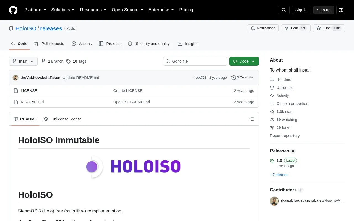The image size is (354, 221).
Task: Expand the Solutions menu
Action: [63, 10]
